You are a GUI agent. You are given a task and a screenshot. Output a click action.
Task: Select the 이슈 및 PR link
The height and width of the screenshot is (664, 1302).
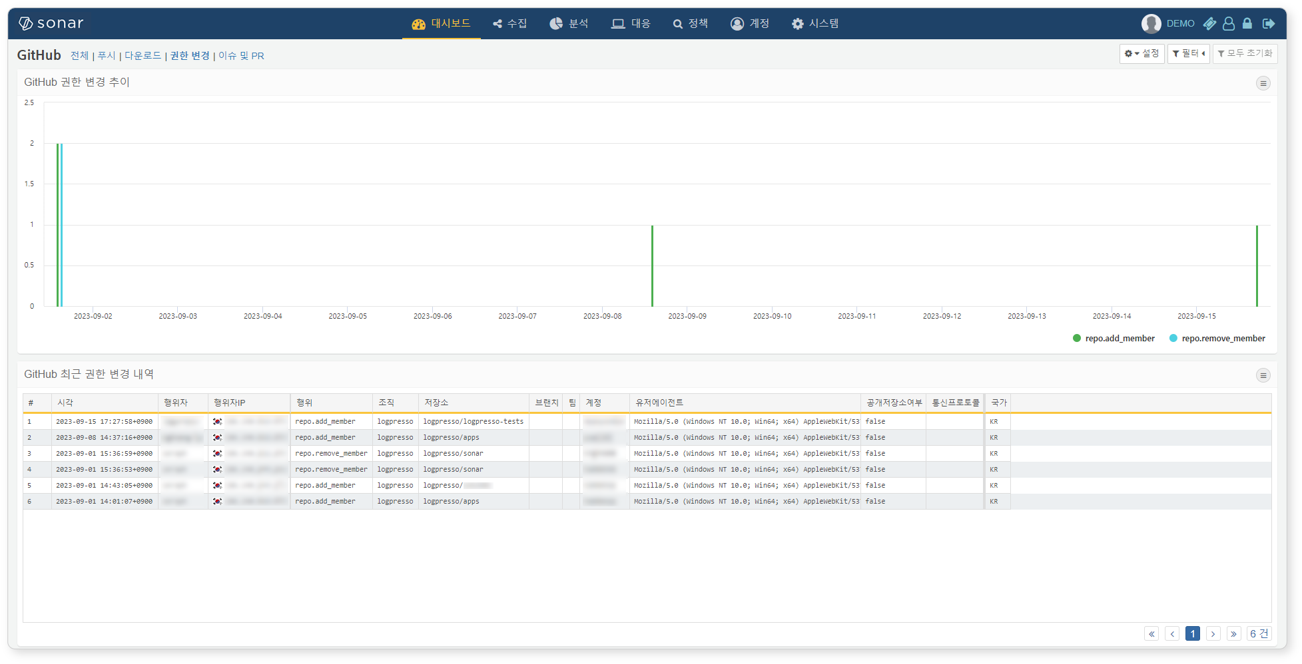click(241, 55)
